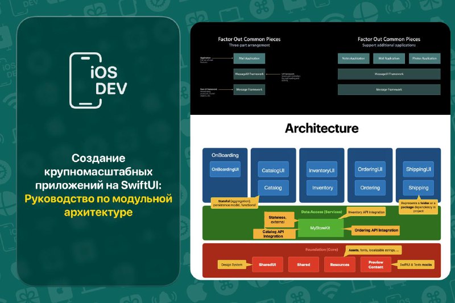The width and height of the screenshot is (455, 303).
Task: Select the OnBoardingUI box
Action: point(225,169)
